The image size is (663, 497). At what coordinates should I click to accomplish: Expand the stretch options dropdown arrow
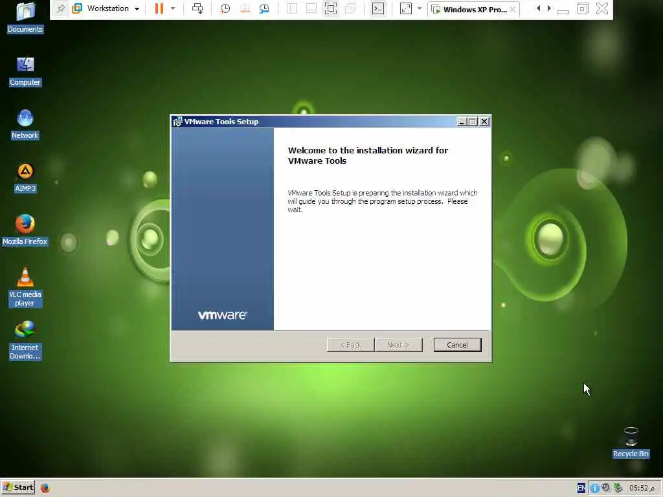[x=420, y=8]
